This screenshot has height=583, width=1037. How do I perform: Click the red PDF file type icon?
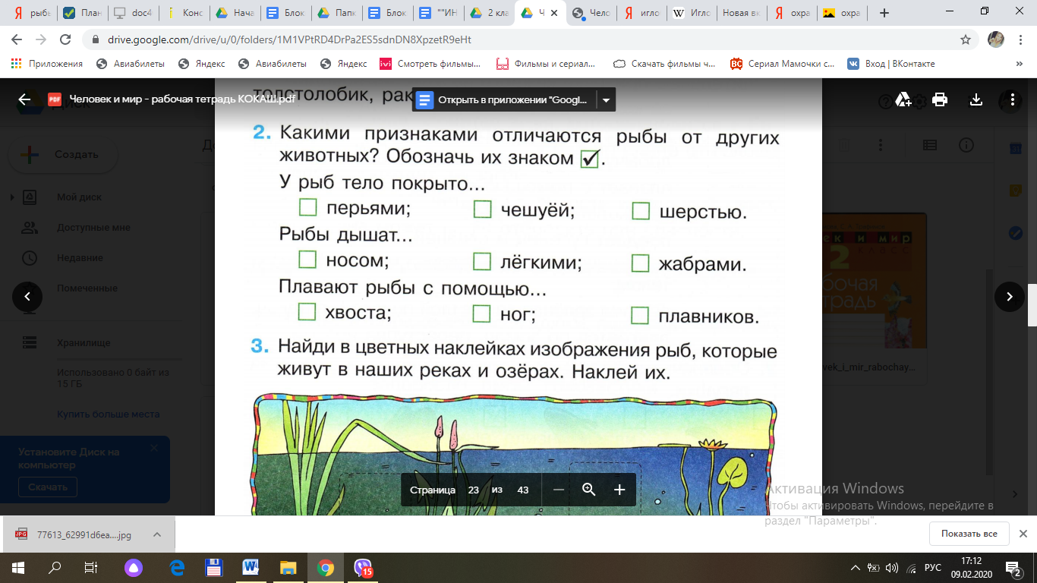(x=54, y=99)
